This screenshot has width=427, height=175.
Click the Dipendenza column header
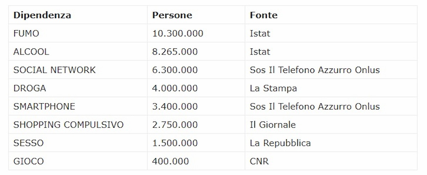click(42, 15)
